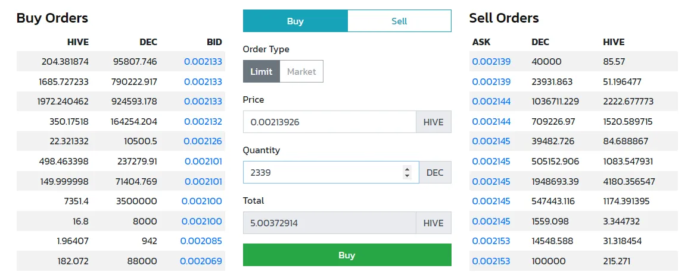694x275 pixels.
Task: Click the disabled Total field
Action: (329, 223)
